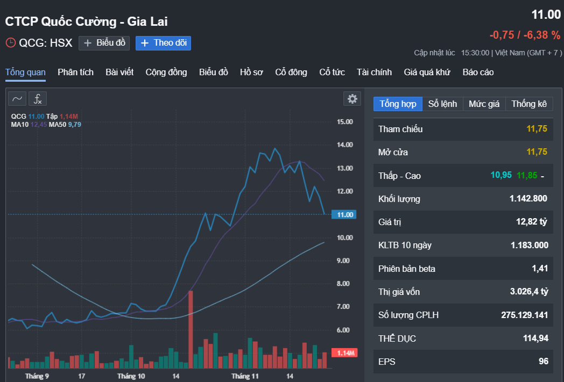Show the Thống kê tab

(528, 104)
